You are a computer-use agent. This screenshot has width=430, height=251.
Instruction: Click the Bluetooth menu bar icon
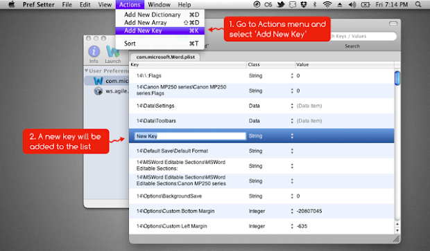(315, 4)
